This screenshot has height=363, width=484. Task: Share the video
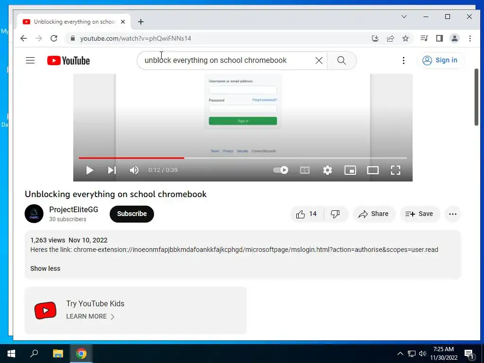[374, 214]
